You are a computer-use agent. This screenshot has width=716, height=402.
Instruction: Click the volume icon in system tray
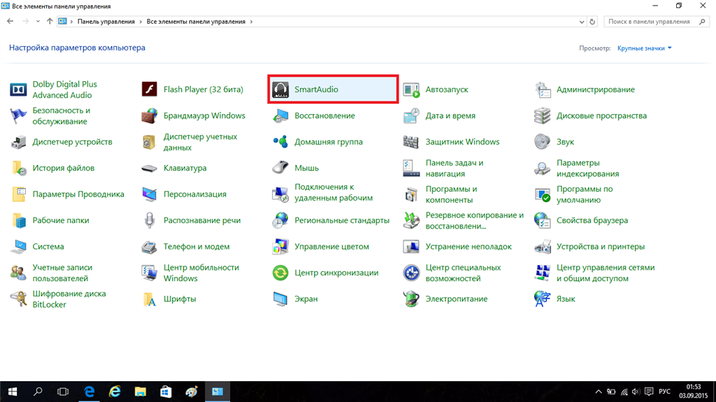tap(636, 392)
